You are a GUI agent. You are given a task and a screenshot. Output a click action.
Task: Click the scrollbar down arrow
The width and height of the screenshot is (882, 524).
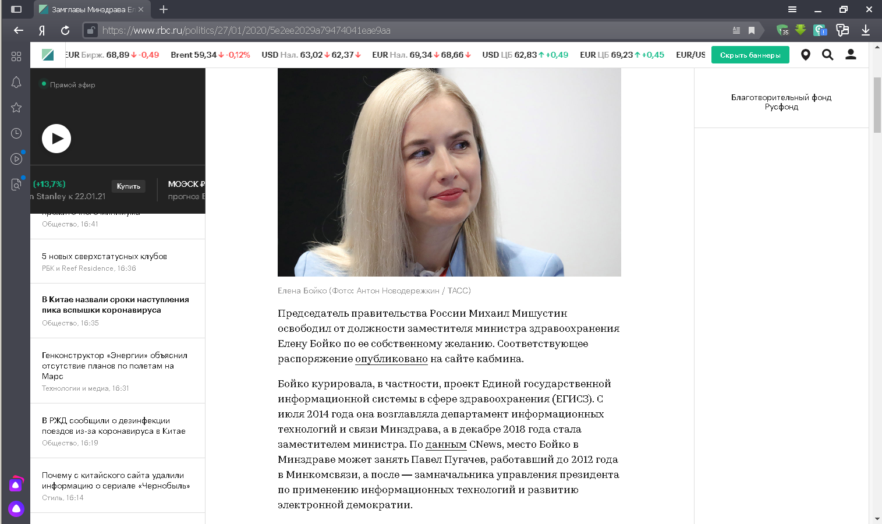pos(877,518)
